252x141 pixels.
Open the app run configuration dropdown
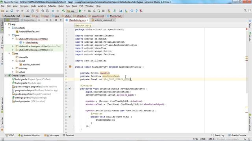click(x=72, y=11)
